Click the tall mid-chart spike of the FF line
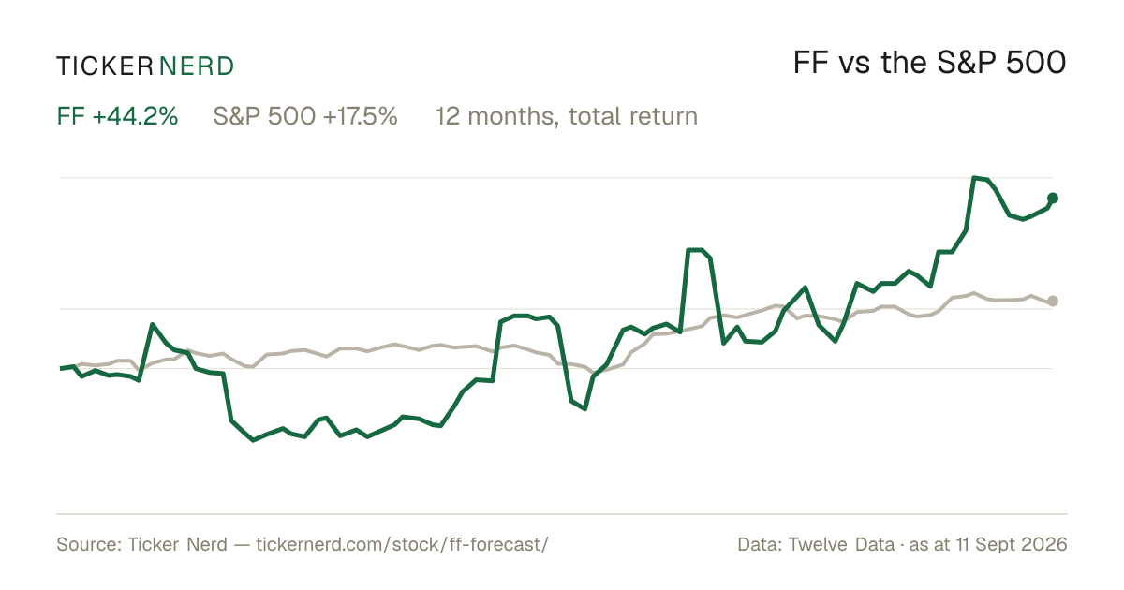The image size is (1124, 590). (x=695, y=250)
